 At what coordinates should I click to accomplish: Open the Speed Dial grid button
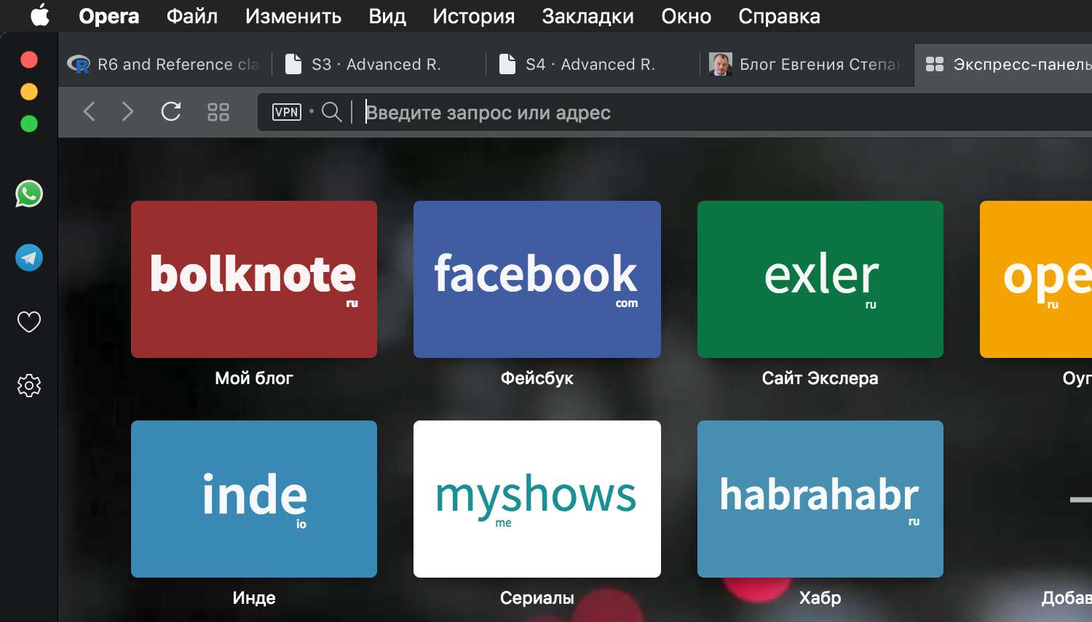tap(218, 111)
